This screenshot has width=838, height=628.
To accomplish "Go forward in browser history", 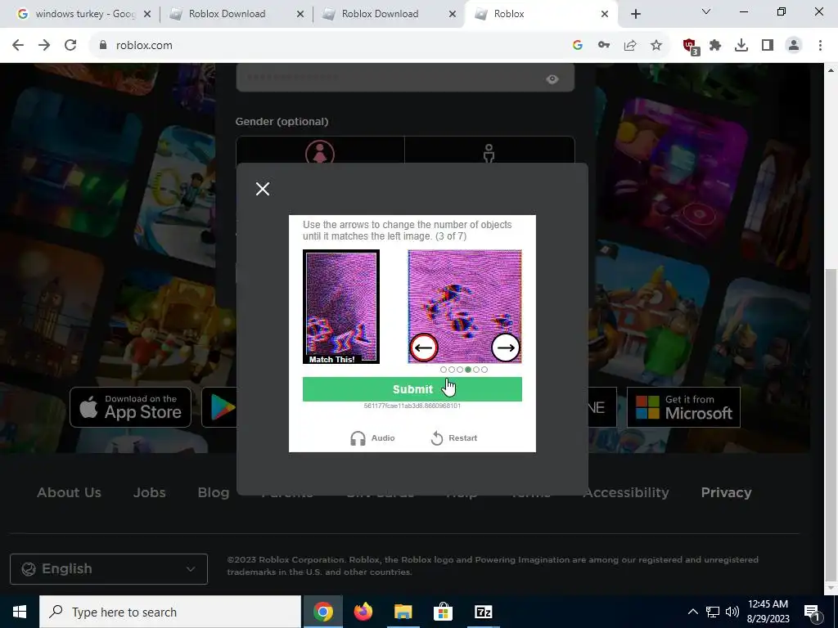I will 44,46.
